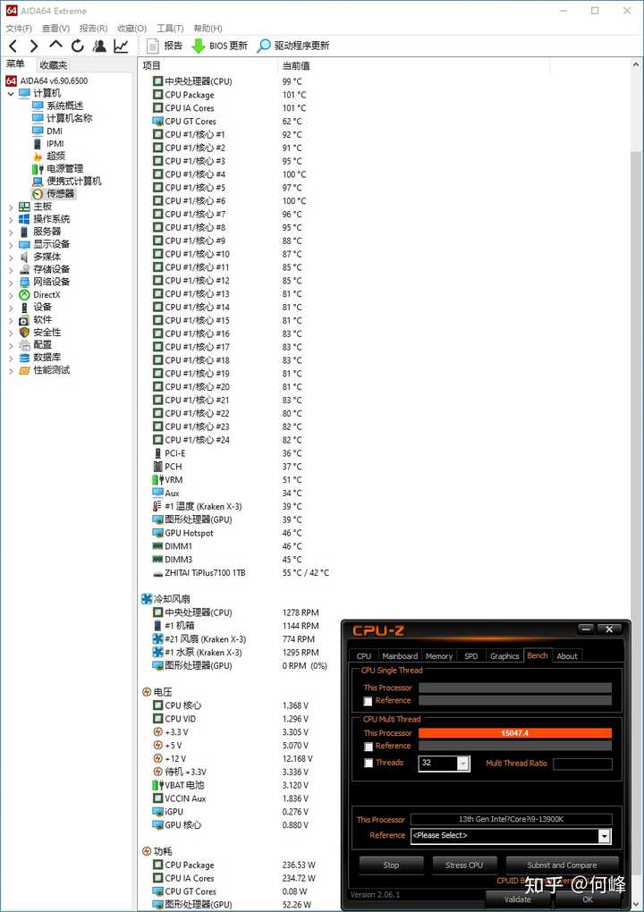Select the 传感器 sensor item
Screen dimensions: 644x912
click(x=54, y=194)
